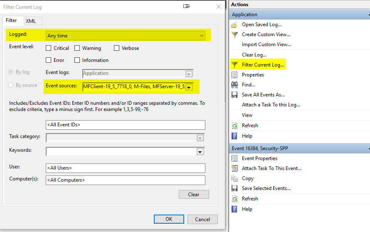Click the Properties icon in Actions
The height and width of the screenshot is (232, 370).
point(234,75)
